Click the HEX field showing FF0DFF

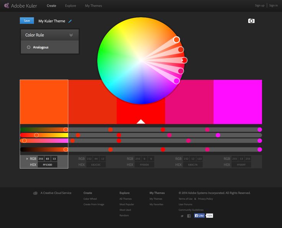click(x=241, y=165)
